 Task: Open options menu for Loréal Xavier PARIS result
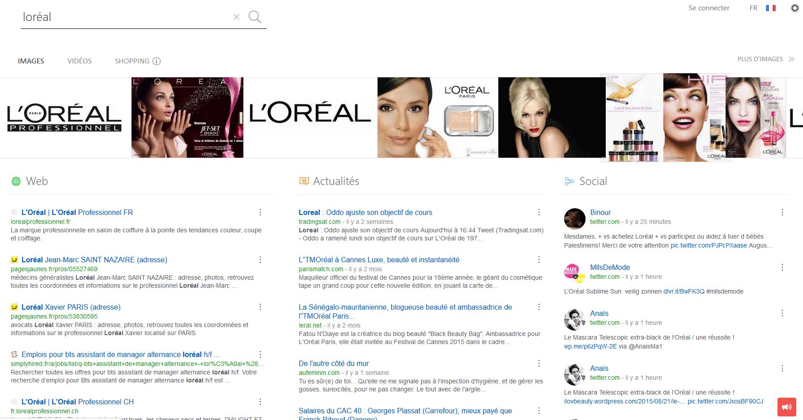(x=260, y=307)
